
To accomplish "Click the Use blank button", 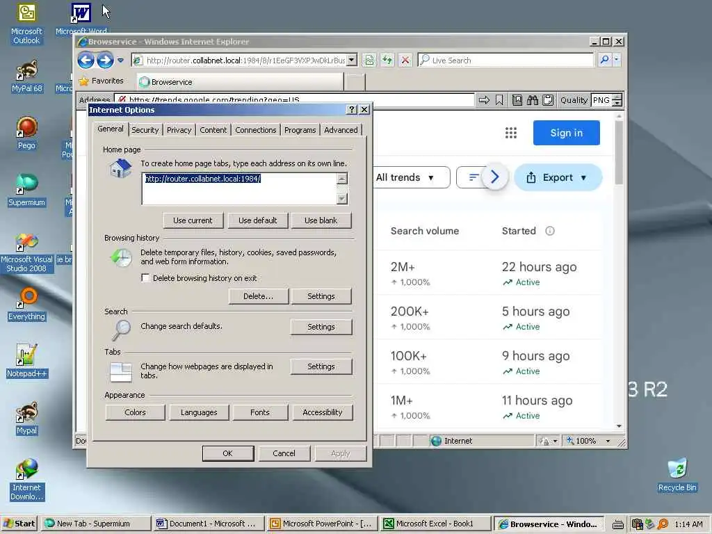I will click(321, 220).
